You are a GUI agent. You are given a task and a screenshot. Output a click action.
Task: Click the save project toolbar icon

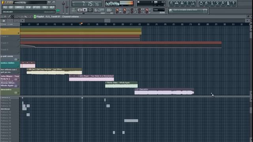(x=206, y=4)
